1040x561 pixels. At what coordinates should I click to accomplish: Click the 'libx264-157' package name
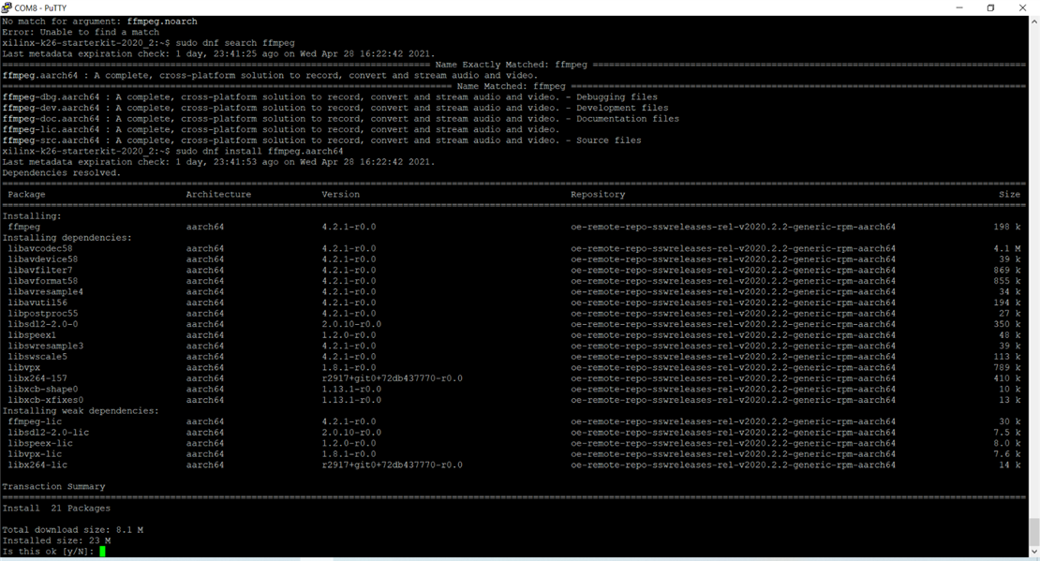pyautogui.click(x=37, y=378)
